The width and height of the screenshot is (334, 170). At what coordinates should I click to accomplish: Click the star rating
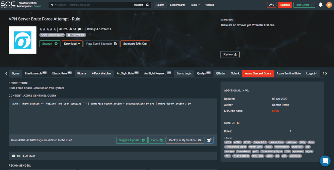48,29
